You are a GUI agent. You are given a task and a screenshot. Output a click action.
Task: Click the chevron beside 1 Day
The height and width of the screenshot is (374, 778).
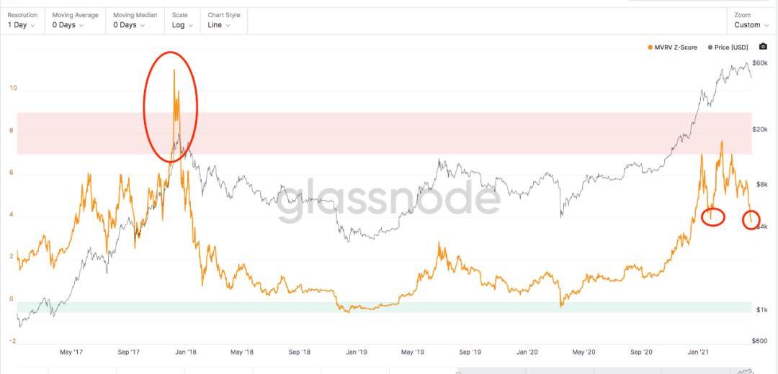32,25
